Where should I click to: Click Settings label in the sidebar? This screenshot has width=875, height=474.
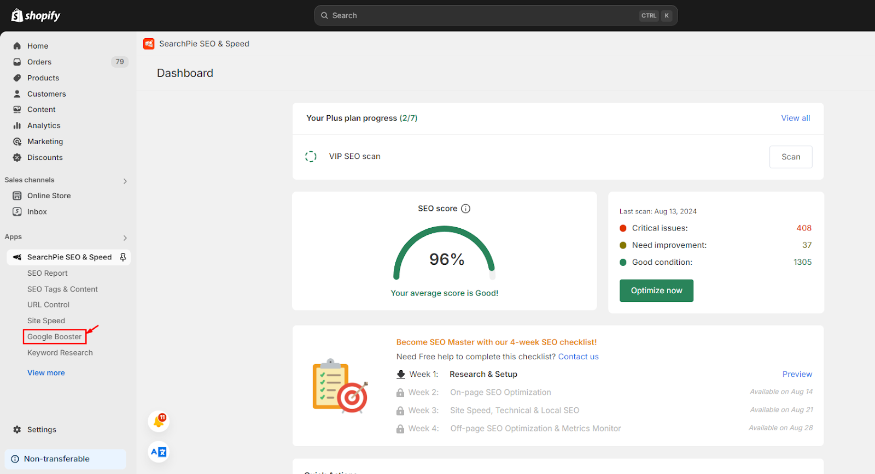pos(42,430)
